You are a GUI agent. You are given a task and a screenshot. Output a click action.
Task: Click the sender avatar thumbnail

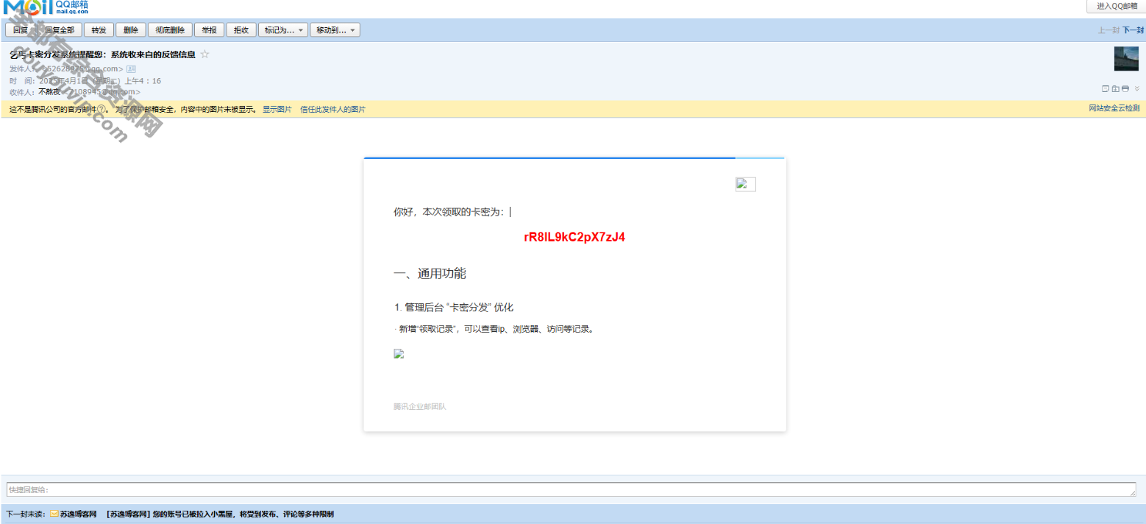point(1126,59)
